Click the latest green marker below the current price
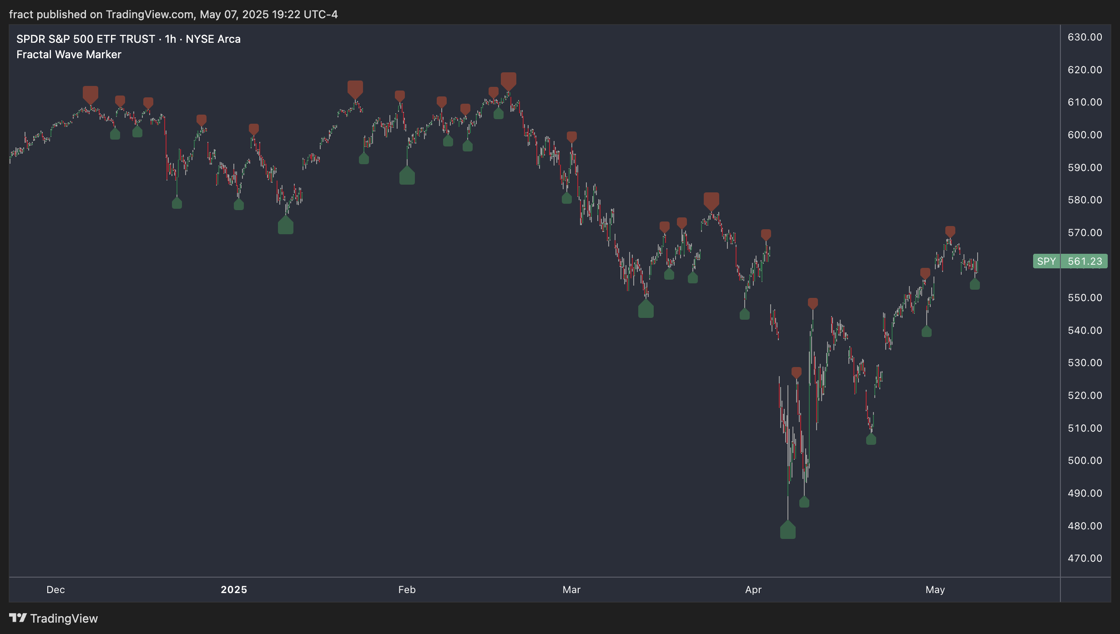 975,284
